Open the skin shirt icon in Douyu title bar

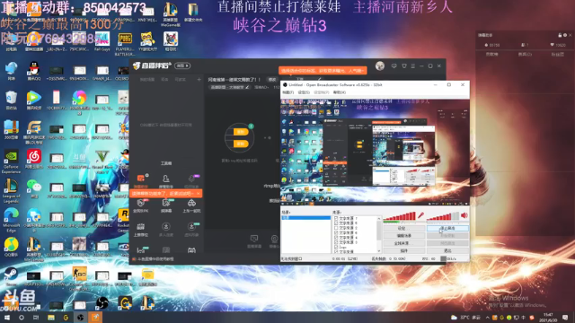[x=403, y=65]
